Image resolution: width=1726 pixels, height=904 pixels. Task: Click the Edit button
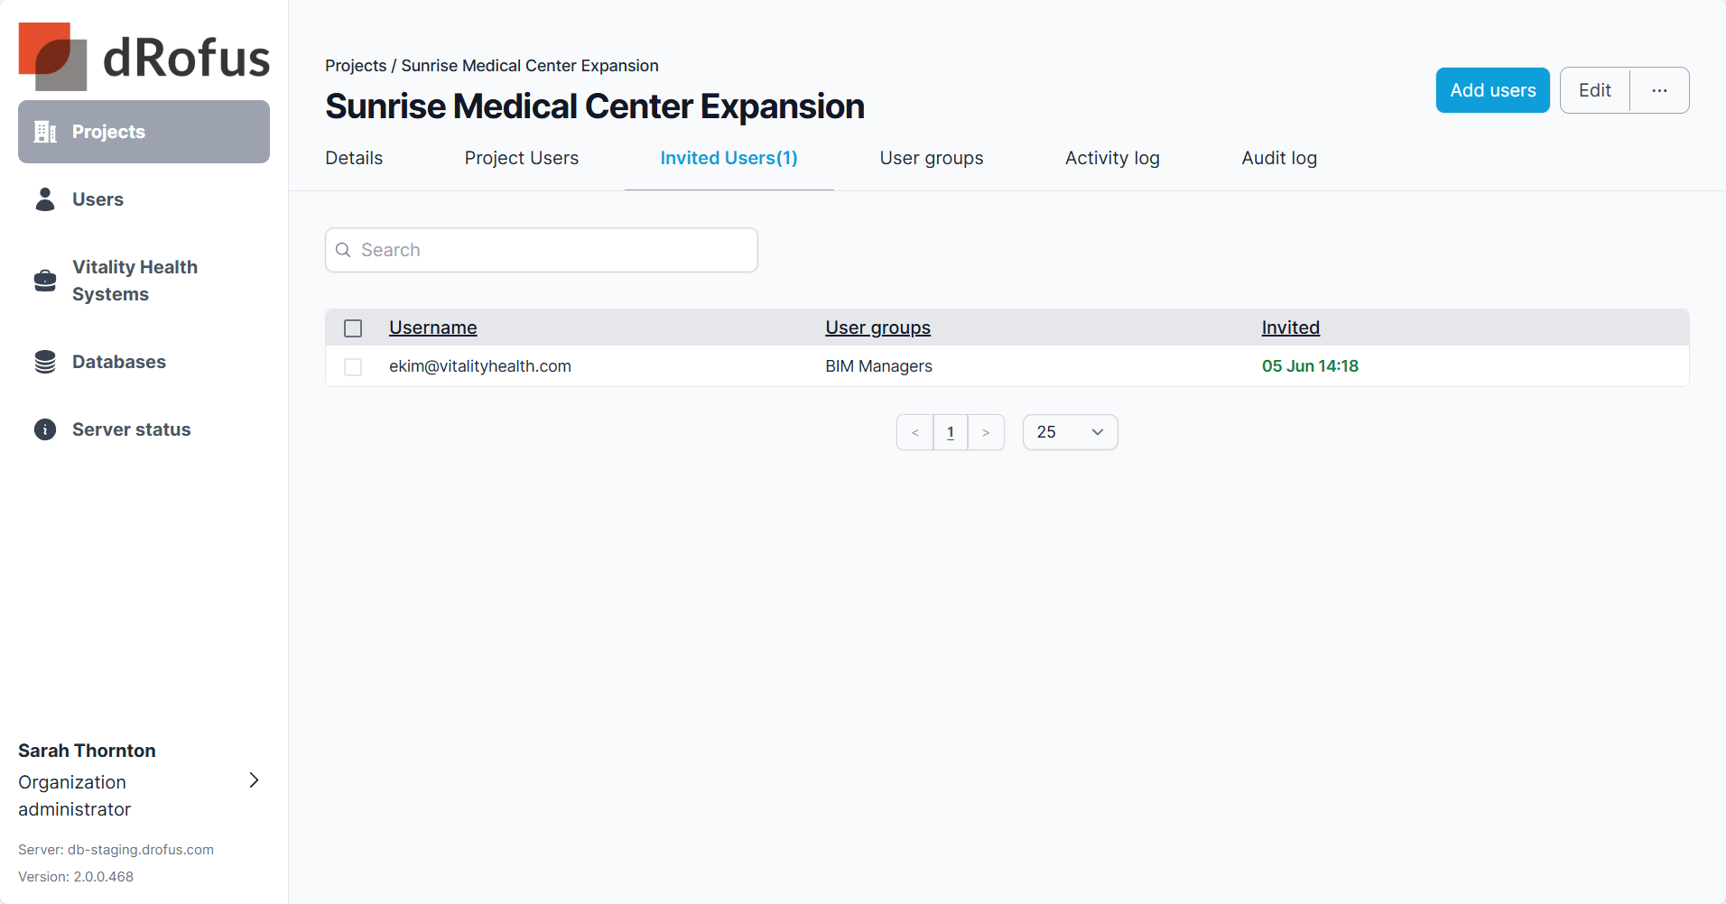[1595, 90]
